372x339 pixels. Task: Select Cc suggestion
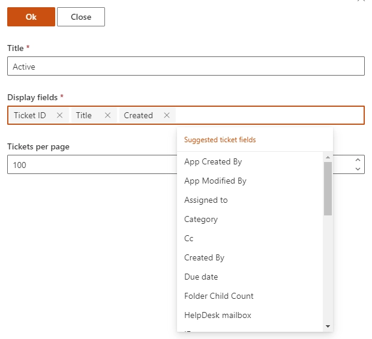[250, 239]
